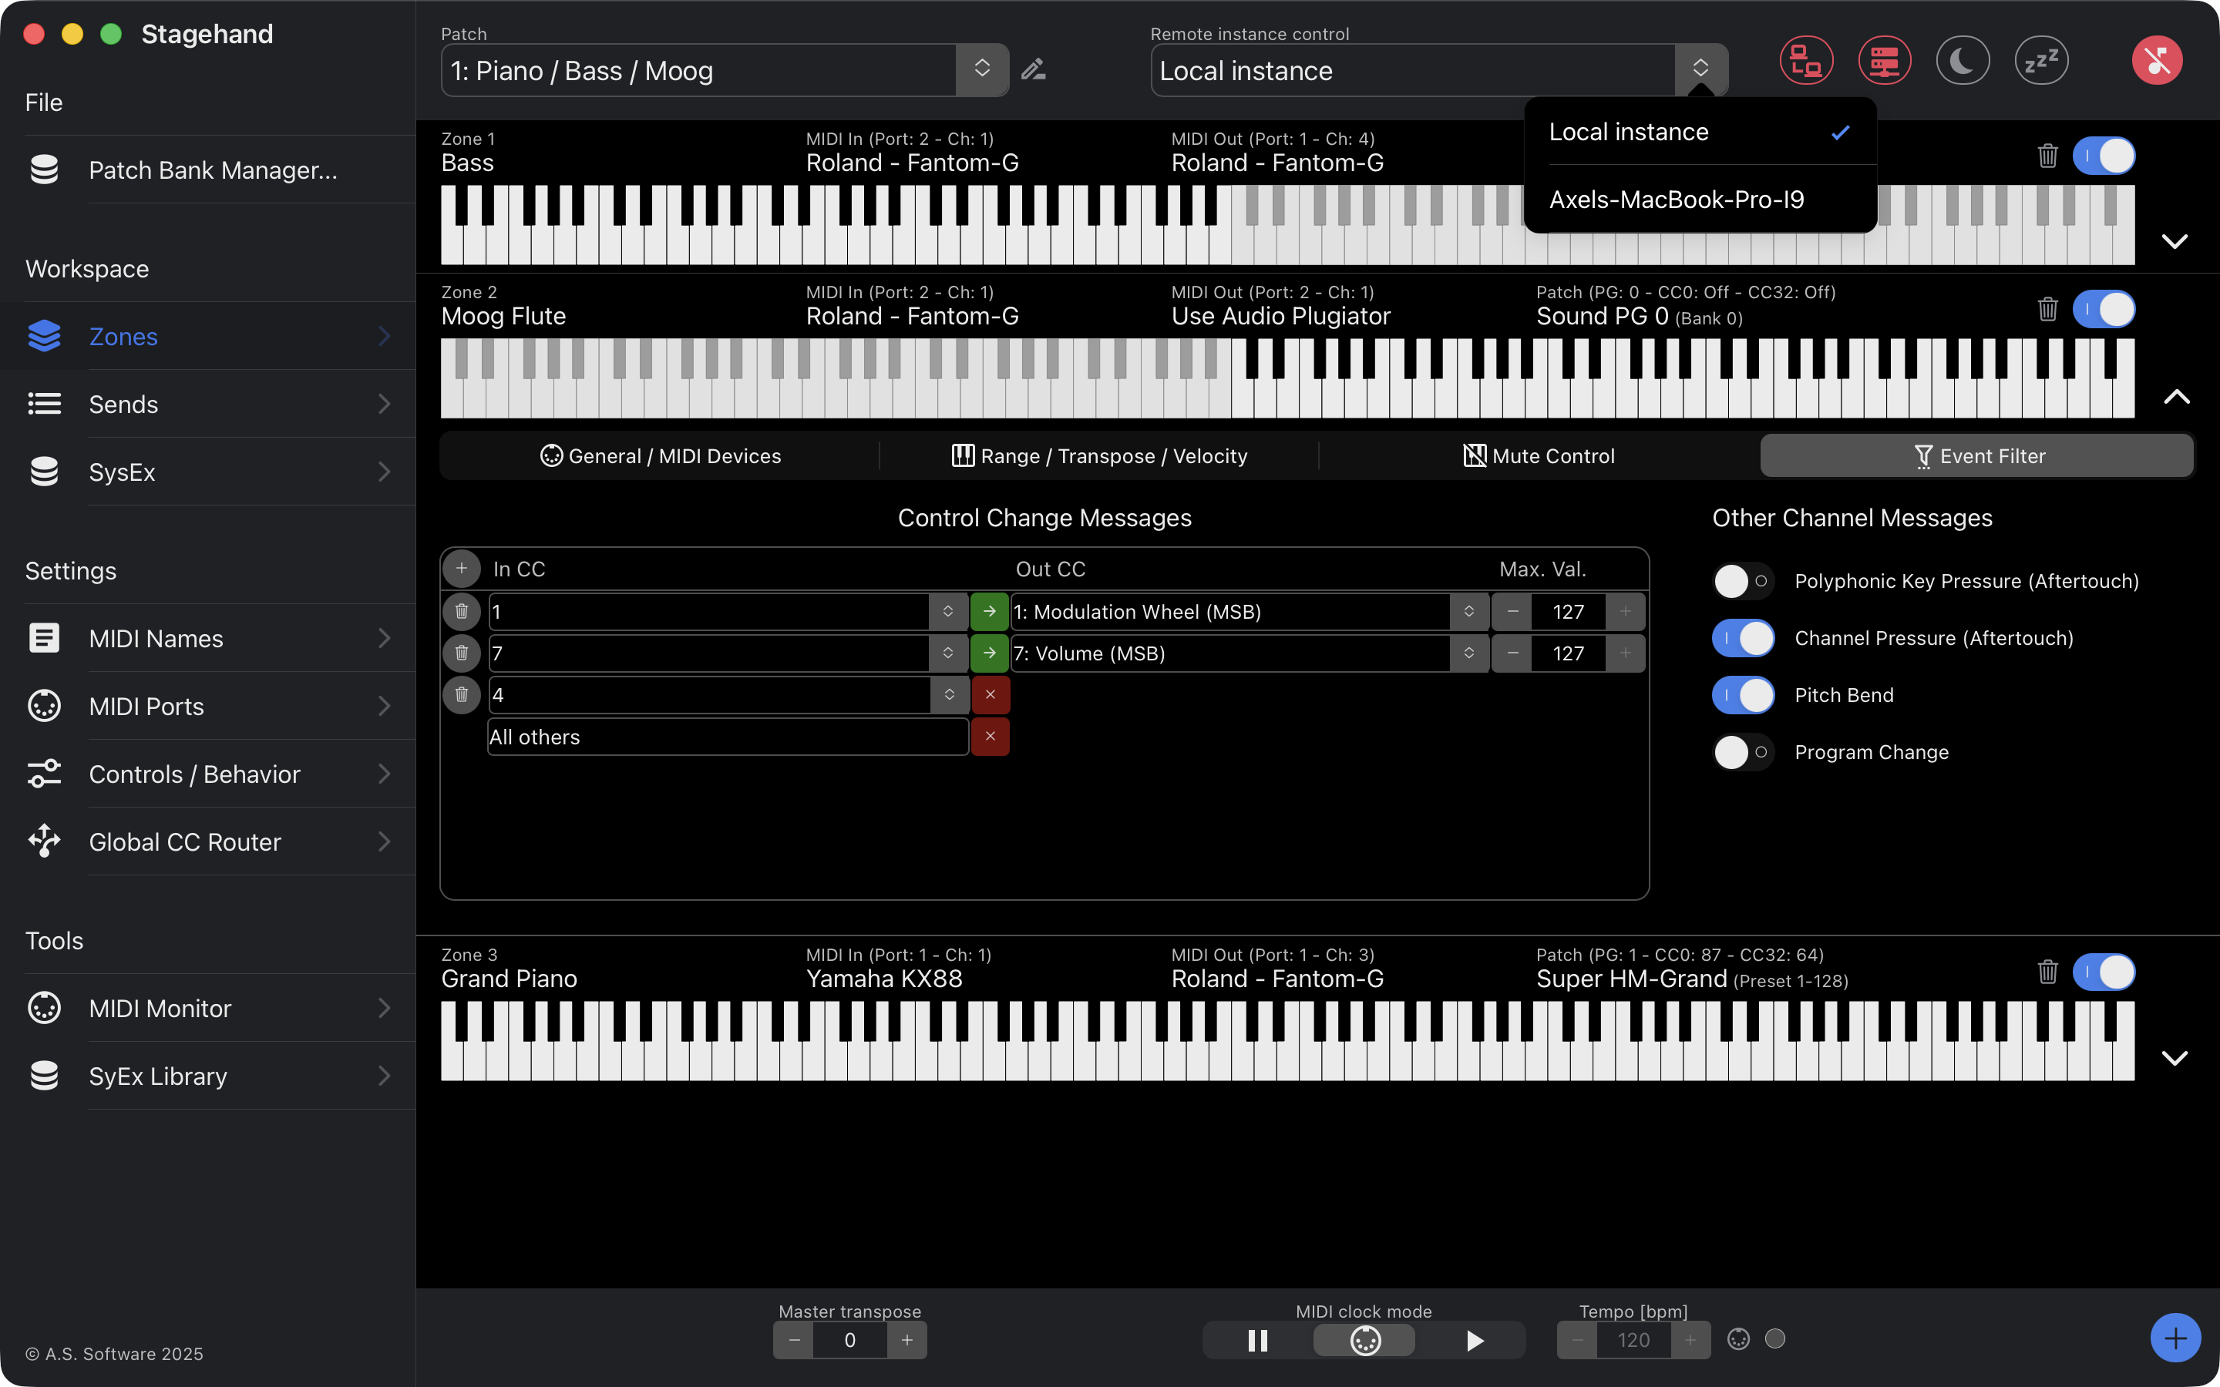The height and width of the screenshot is (1387, 2220).
Task: Click the red X for All others
Action: 991,737
